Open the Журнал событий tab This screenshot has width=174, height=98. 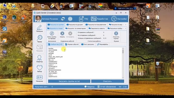pos(72,44)
